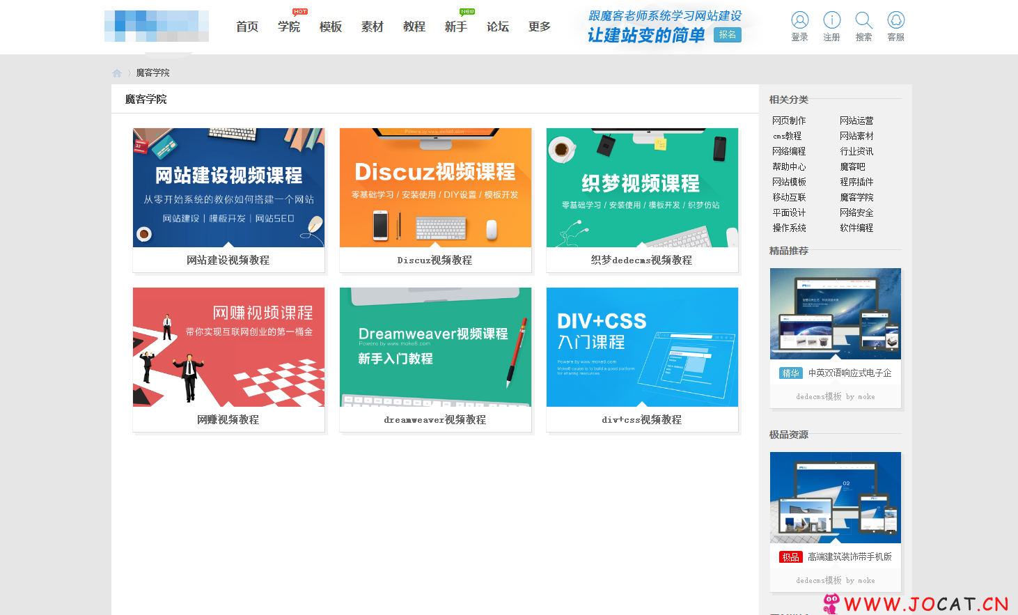The width and height of the screenshot is (1018, 615).
Task: Open the 登录 login icon
Action: [800, 20]
